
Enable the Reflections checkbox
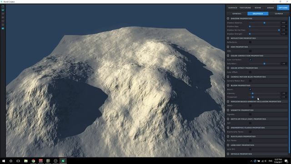click(250, 42)
